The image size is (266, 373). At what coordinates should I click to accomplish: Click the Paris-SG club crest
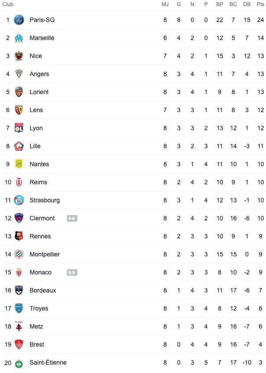[x=19, y=20]
